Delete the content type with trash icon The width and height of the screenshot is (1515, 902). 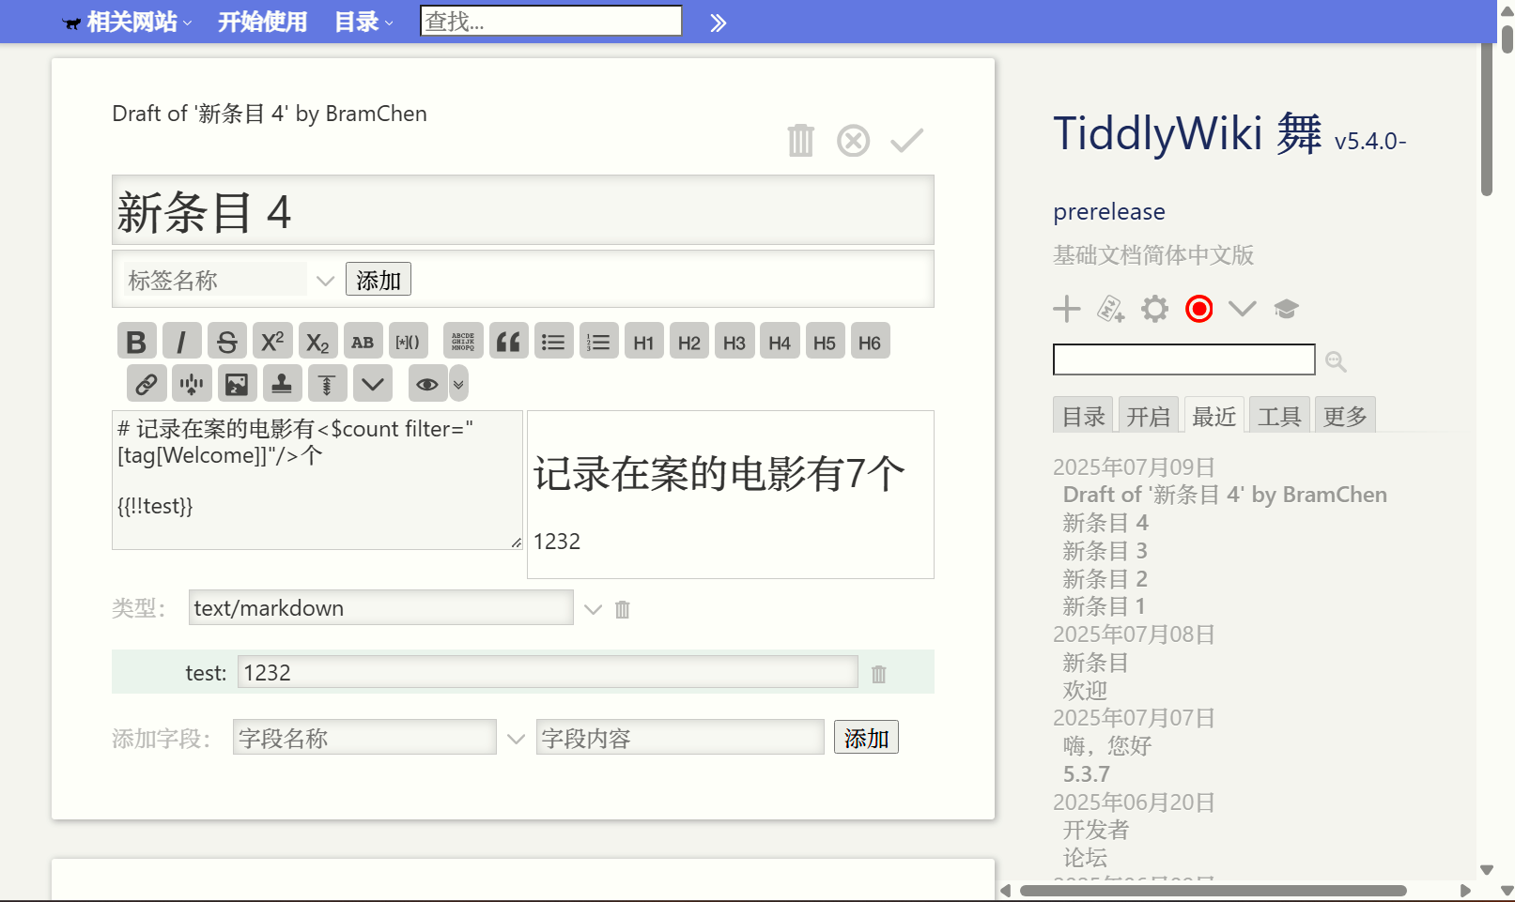622,609
